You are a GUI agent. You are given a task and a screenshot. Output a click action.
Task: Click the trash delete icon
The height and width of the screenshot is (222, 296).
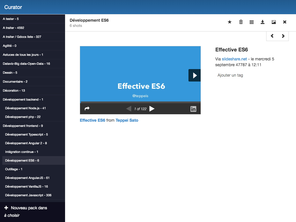click(241, 22)
